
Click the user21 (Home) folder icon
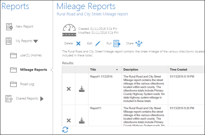click(x=13, y=55)
